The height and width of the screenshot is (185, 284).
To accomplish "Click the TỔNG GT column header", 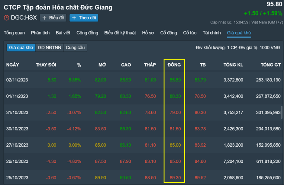I will (271, 65).
